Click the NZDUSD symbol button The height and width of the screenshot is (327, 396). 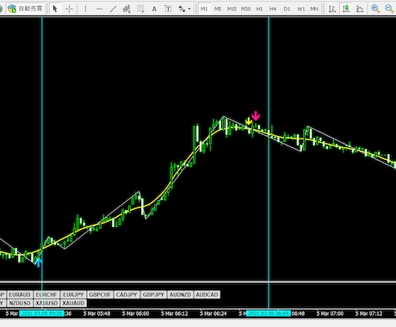(x=20, y=303)
